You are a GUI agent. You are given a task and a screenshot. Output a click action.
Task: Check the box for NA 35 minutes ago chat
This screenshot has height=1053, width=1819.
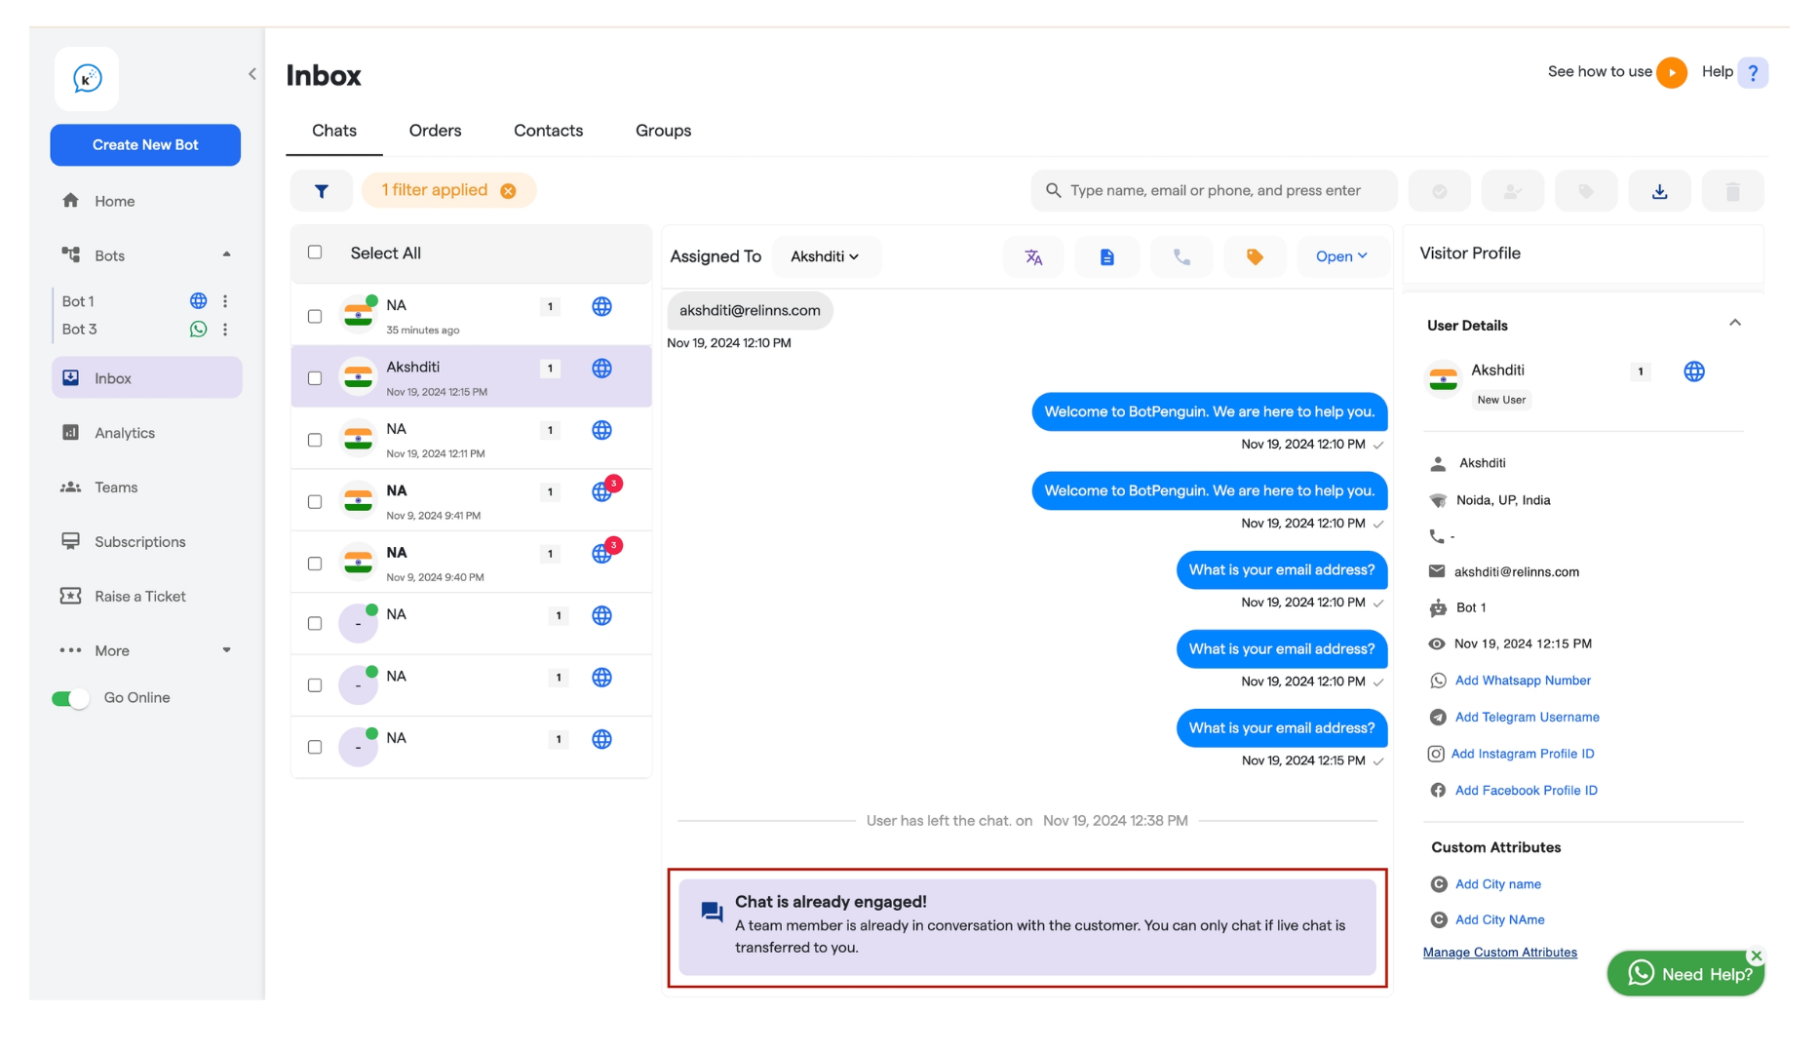coord(315,317)
